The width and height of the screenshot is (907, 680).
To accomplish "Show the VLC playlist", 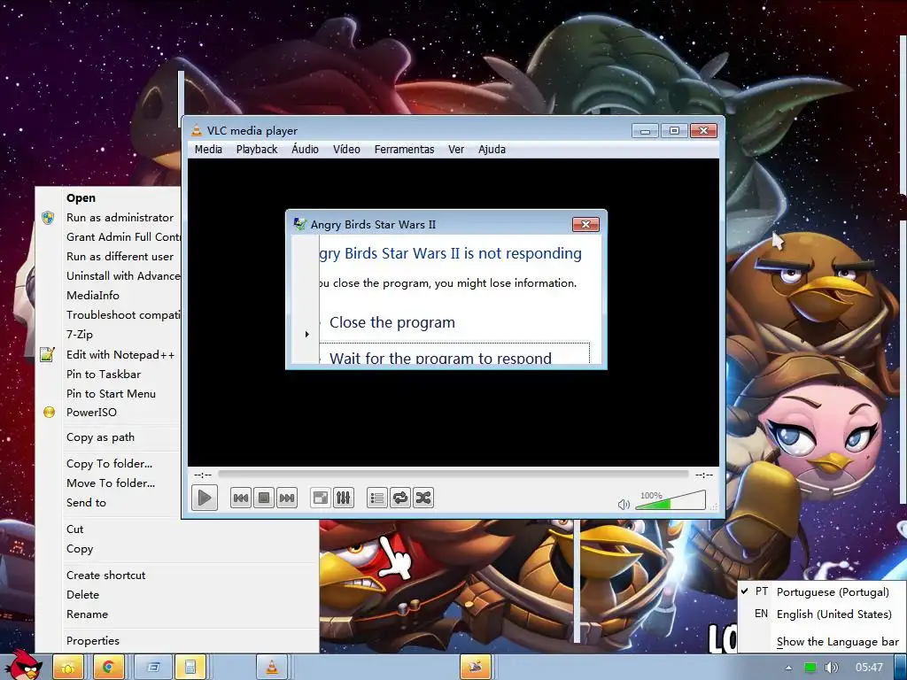I will click(377, 498).
